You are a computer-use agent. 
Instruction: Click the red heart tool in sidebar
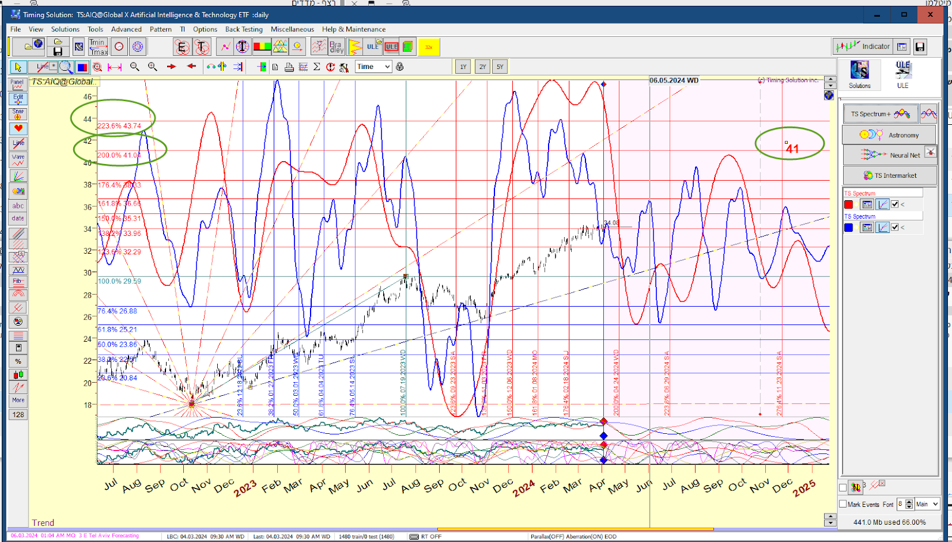18,128
